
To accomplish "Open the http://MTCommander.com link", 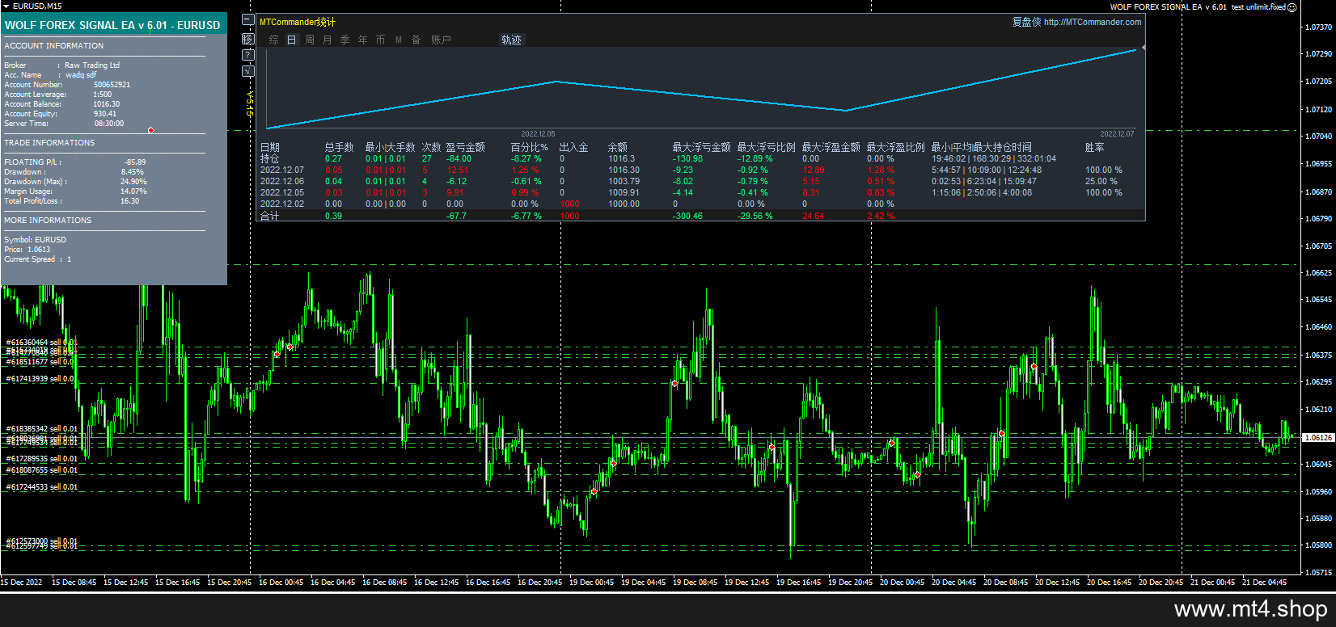I will tap(1093, 22).
